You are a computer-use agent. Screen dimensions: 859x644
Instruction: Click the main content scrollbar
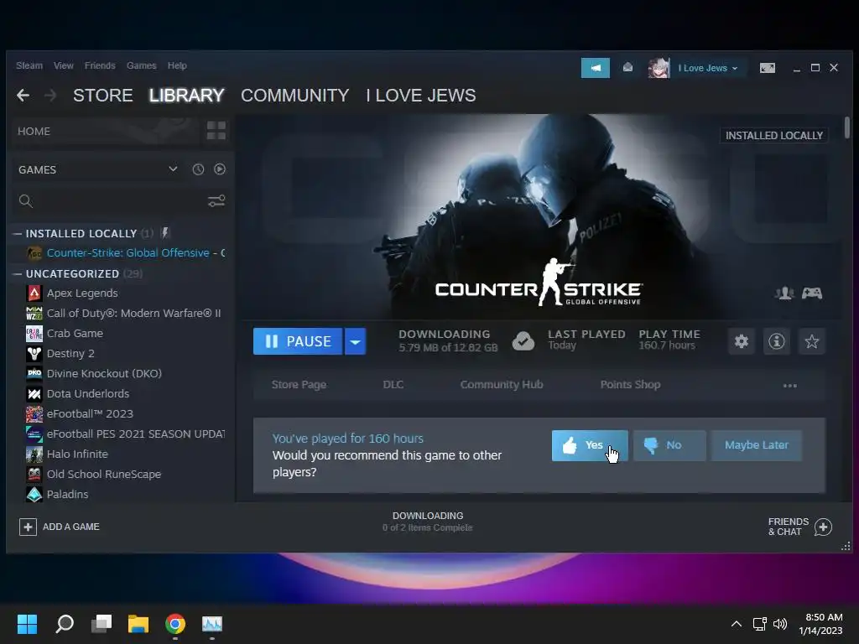[847, 127]
